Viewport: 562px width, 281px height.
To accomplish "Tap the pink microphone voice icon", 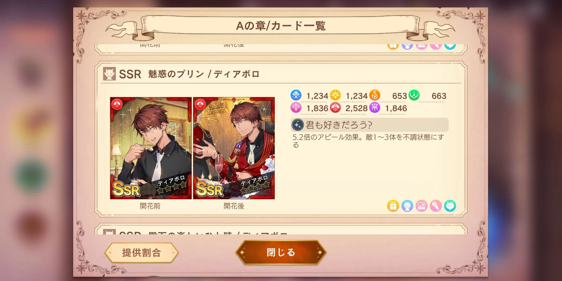I will tap(436, 206).
